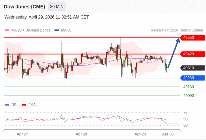Viewport: 206px width, 140px height.
Task: Click the 9MA legend label
Action: click(x=32, y=105)
